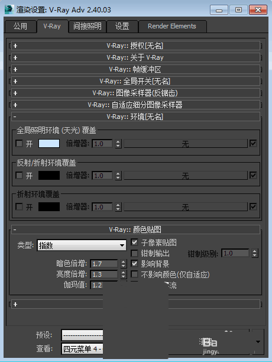Click the skylight 无 map button
The height and width of the screenshot is (362, 272).
tap(186, 144)
